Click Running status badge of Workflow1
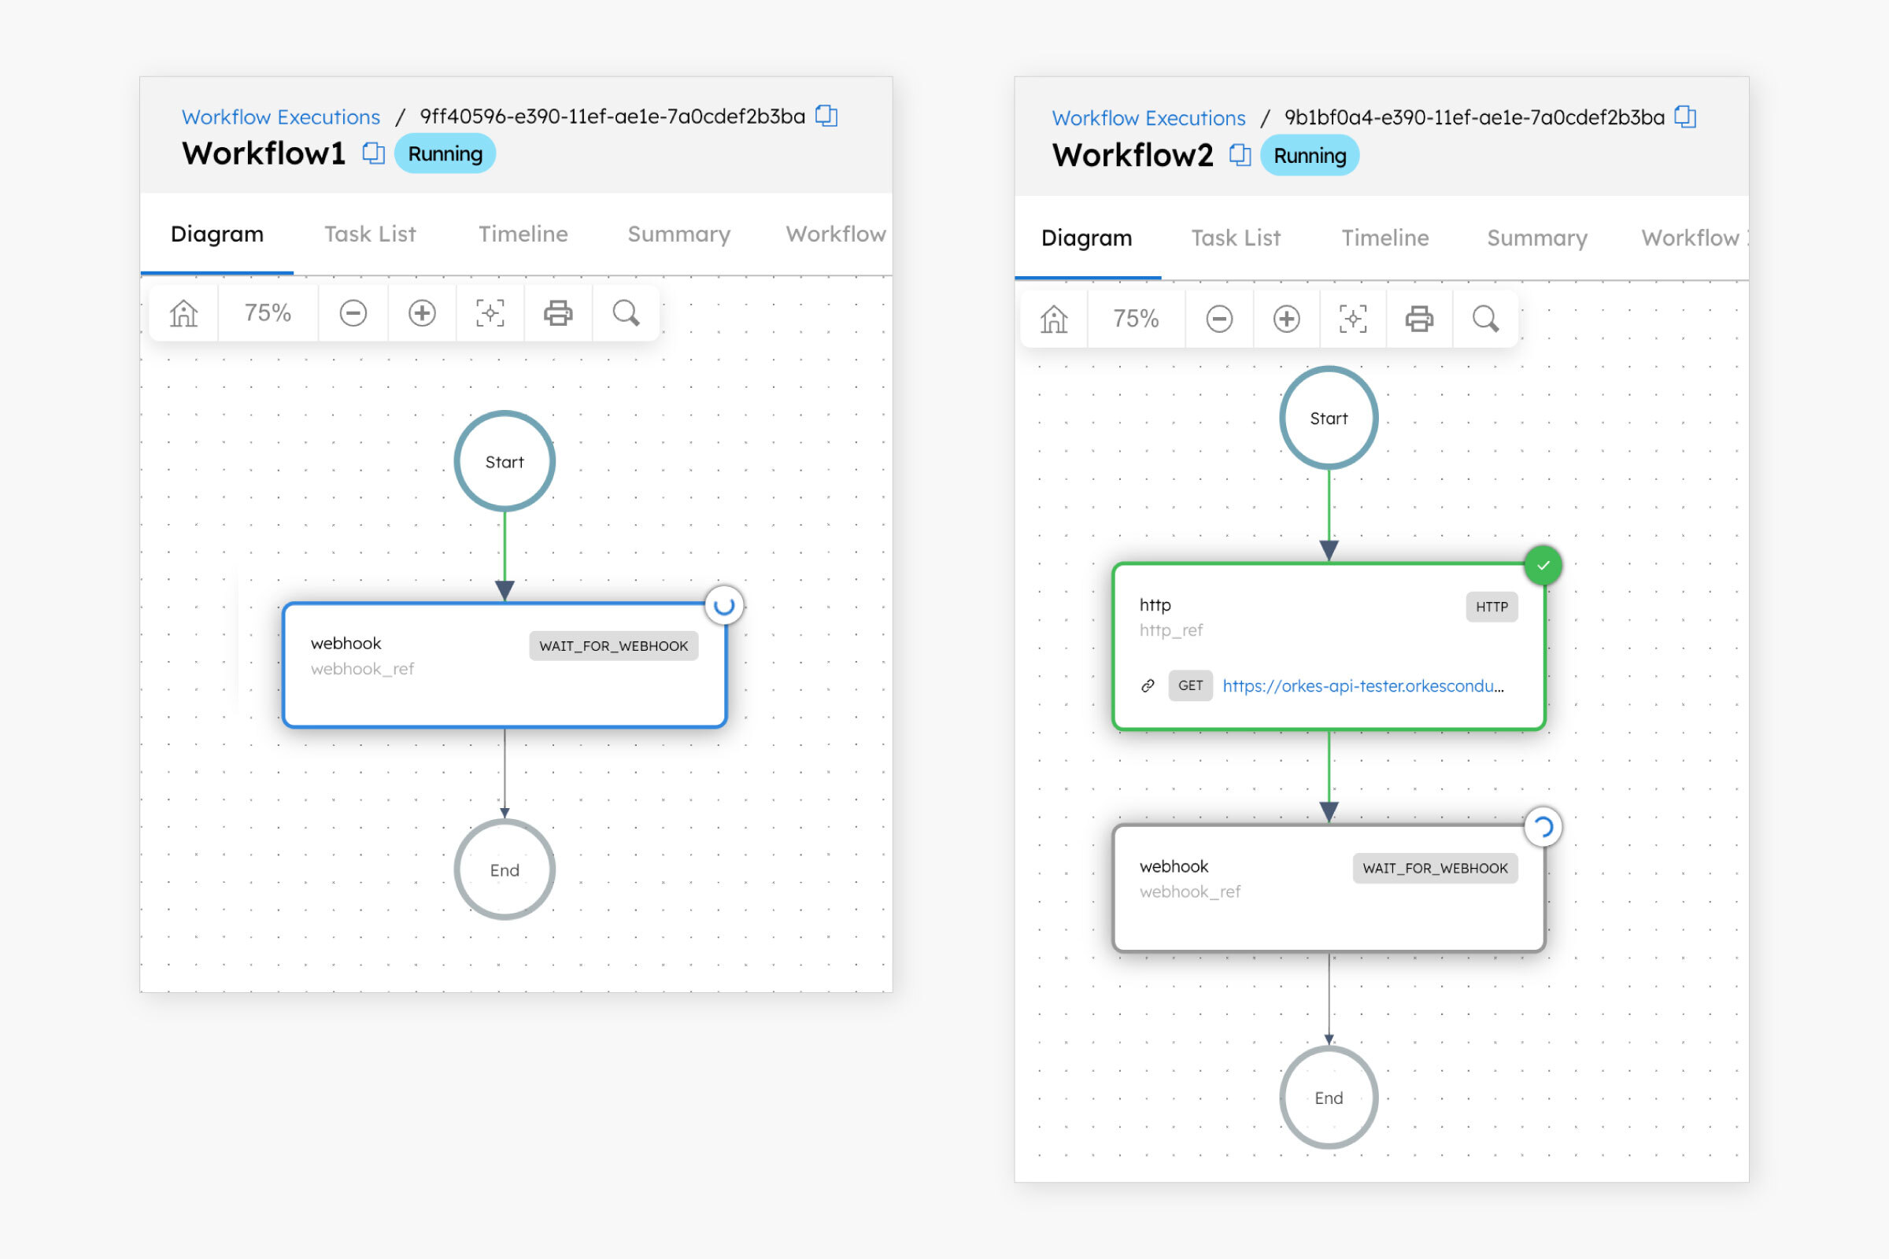The height and width of the screenshot is (1259, 1889). click(x=445, y=153)
